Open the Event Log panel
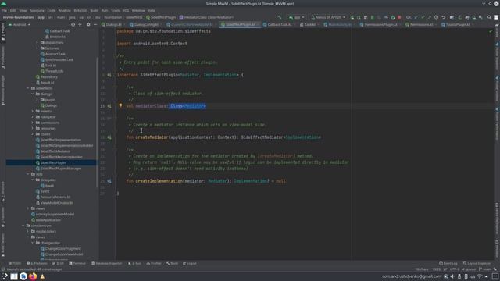Image resolution: width=500 pixels, height=281 pixels. [448, 264]
